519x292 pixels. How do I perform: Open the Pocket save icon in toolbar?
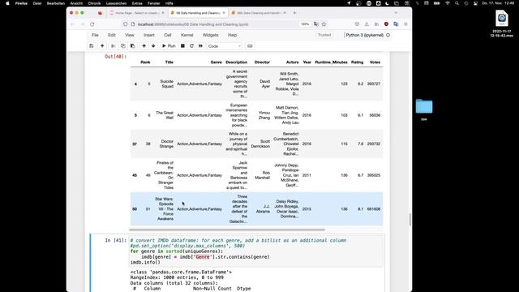coord(357,24)
